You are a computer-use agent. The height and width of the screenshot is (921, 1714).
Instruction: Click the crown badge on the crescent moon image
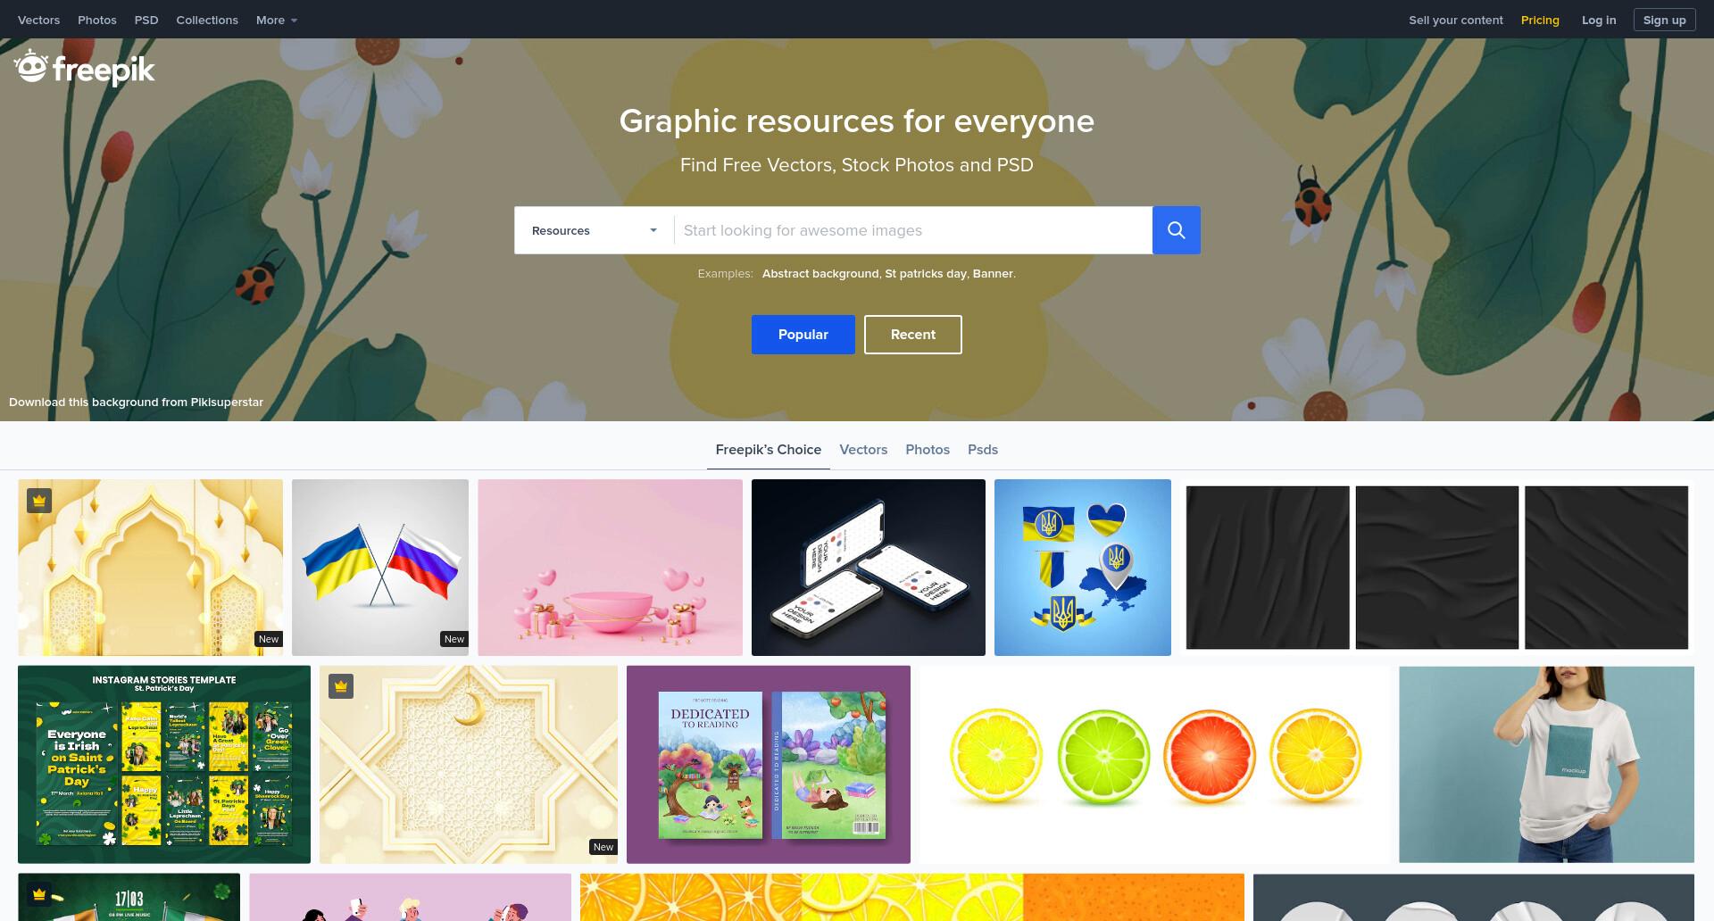point(341,686)
